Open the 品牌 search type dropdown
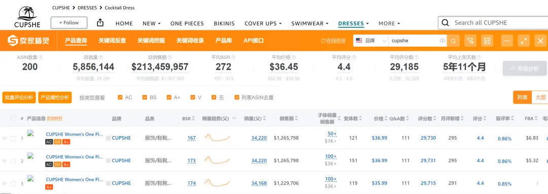Image resolution: width=548 pixels, height=194 pixels. [370, 41]
